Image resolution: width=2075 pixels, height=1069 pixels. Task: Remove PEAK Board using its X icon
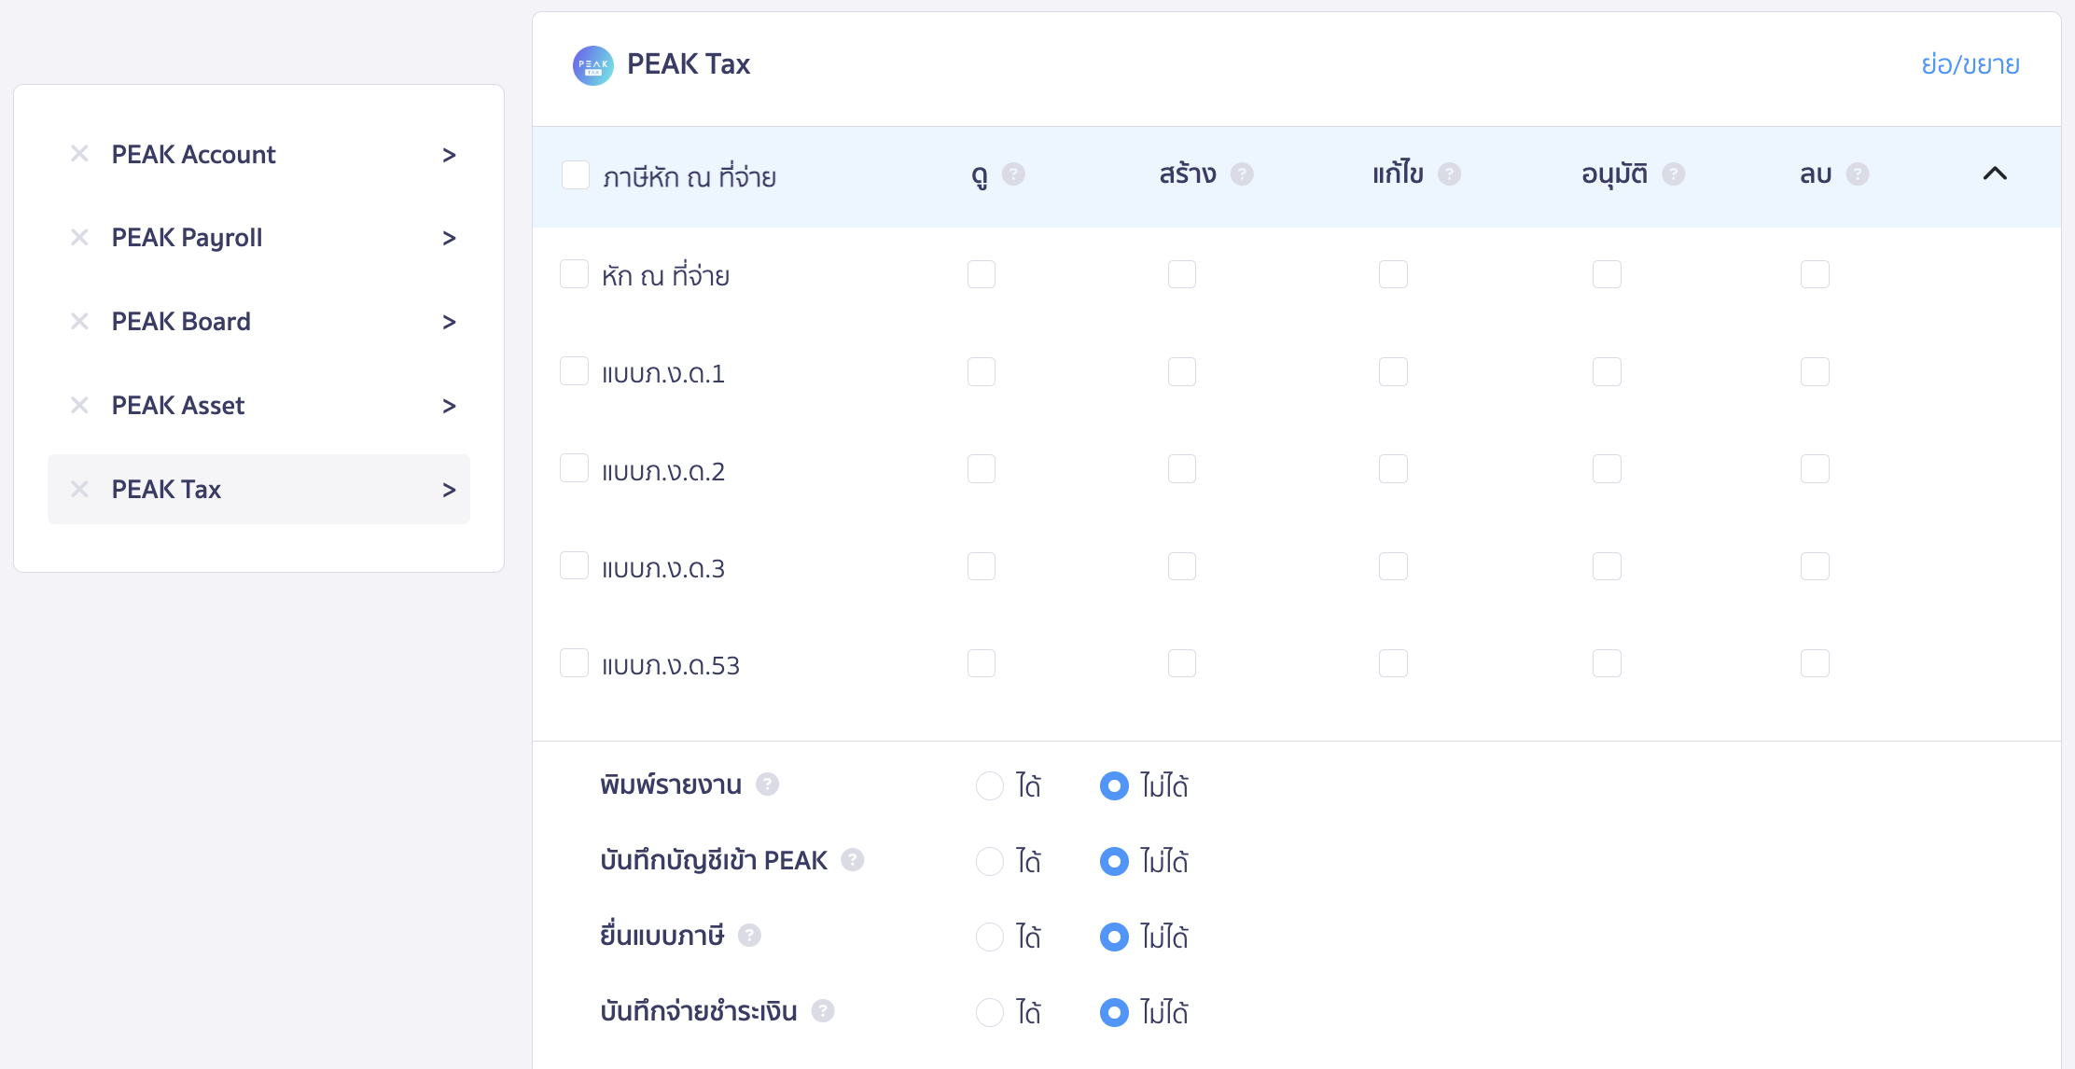click(x=79, y=321)
